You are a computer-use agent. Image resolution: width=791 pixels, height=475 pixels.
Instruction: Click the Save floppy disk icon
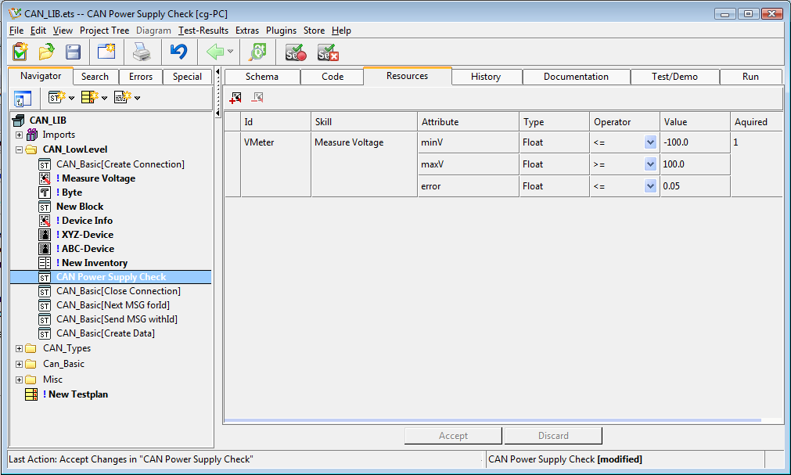coord(73,52)
